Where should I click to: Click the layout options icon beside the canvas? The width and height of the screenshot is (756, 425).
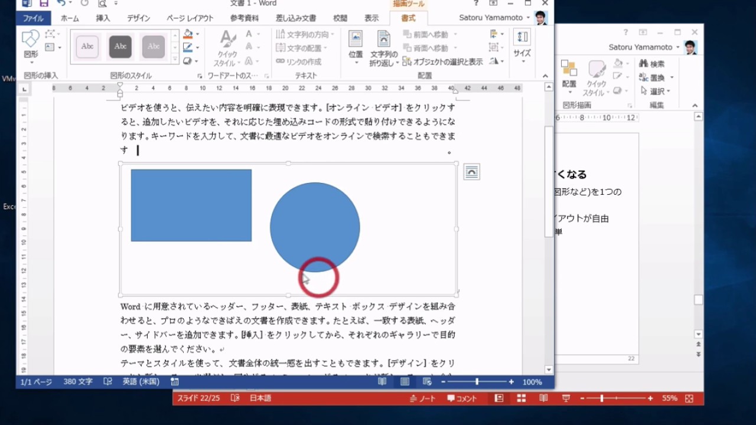(x=471, y=172)
